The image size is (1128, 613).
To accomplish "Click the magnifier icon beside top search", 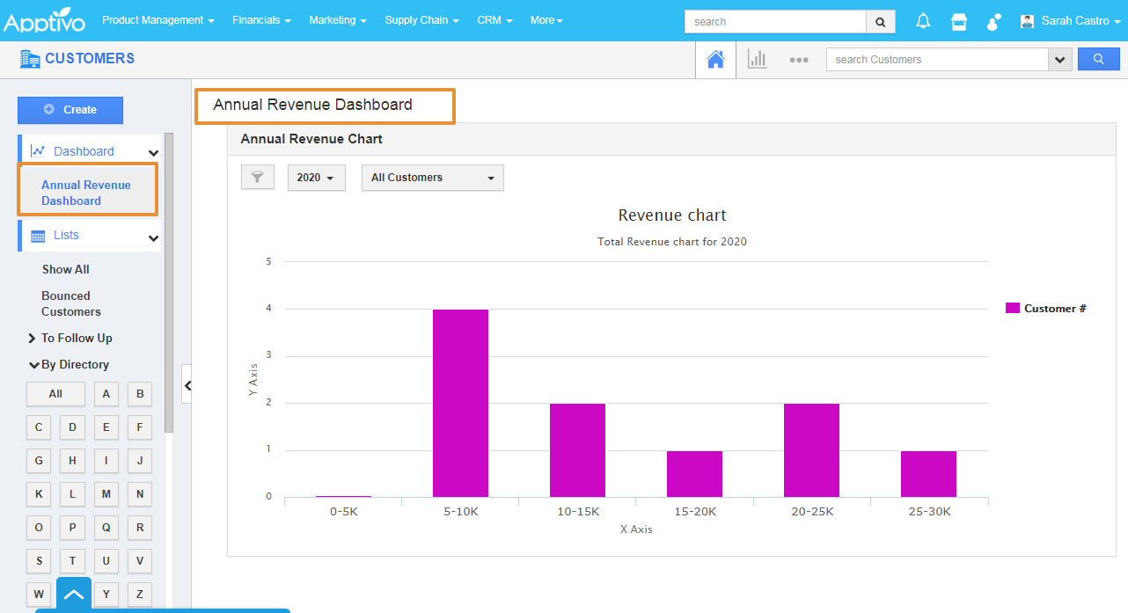I will pyautogui.click(x=881, y=22).
